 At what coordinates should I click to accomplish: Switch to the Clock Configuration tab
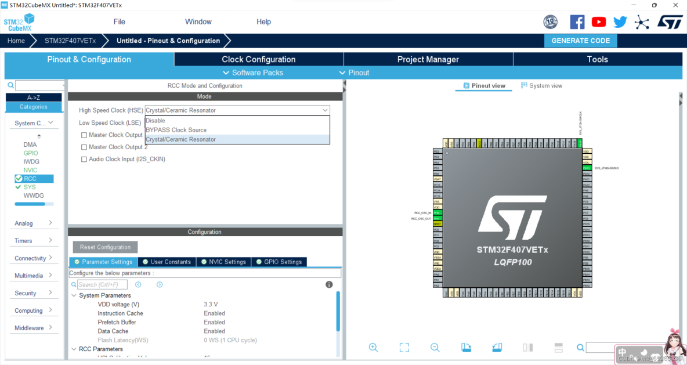tap(259, 59)
